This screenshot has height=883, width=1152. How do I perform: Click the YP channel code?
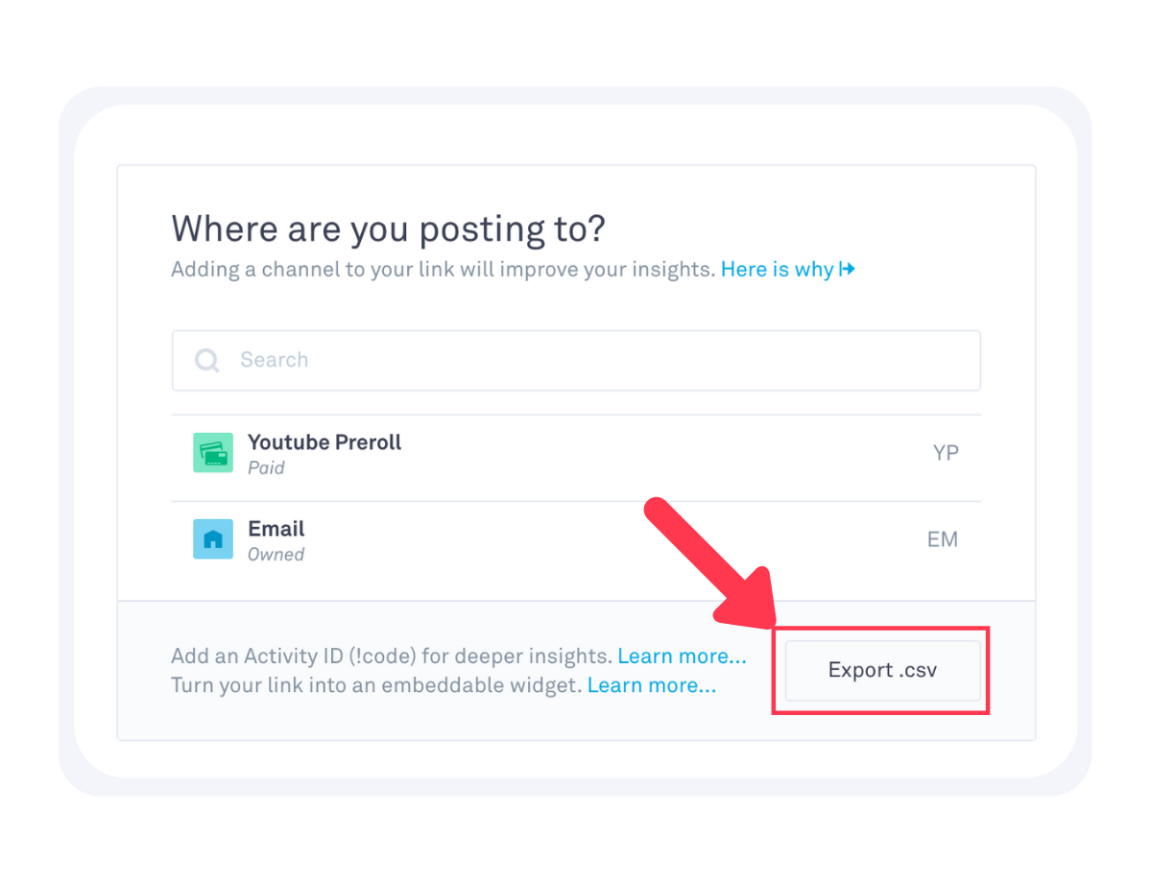tap(946, 453)
